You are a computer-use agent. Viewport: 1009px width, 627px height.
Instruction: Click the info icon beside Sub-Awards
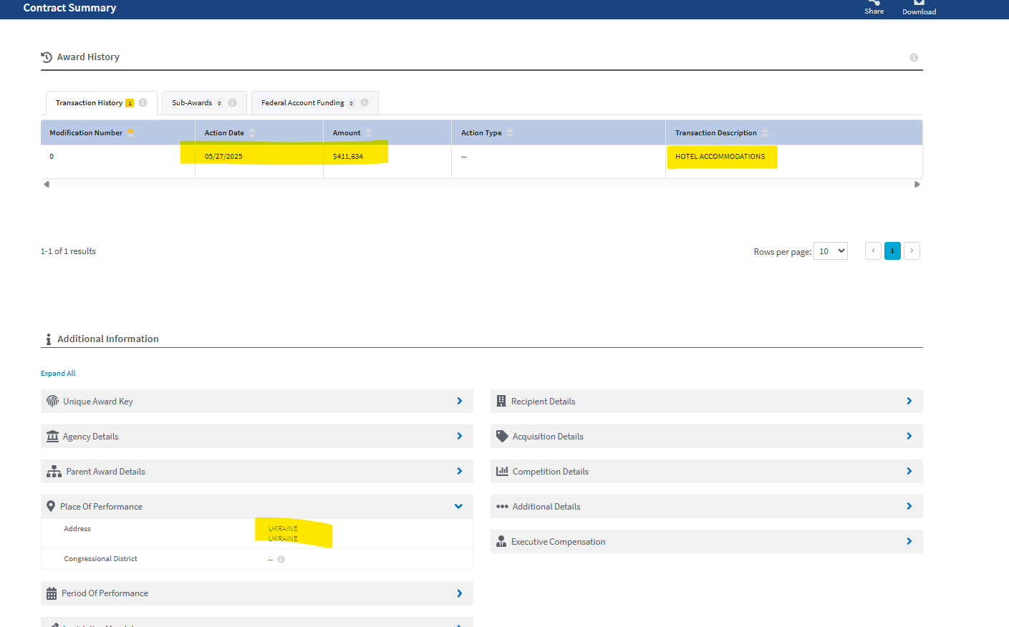click(x=232, y=102)
